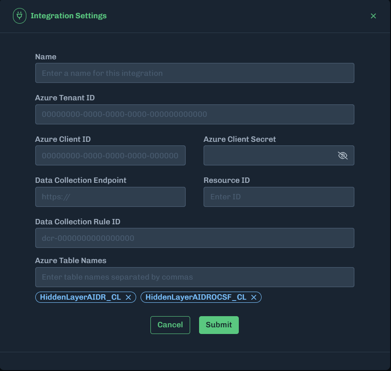Click the Data Collection Rule ID label
The height and width of the screenshot is (371, 391).
click(x=78, y=222)
